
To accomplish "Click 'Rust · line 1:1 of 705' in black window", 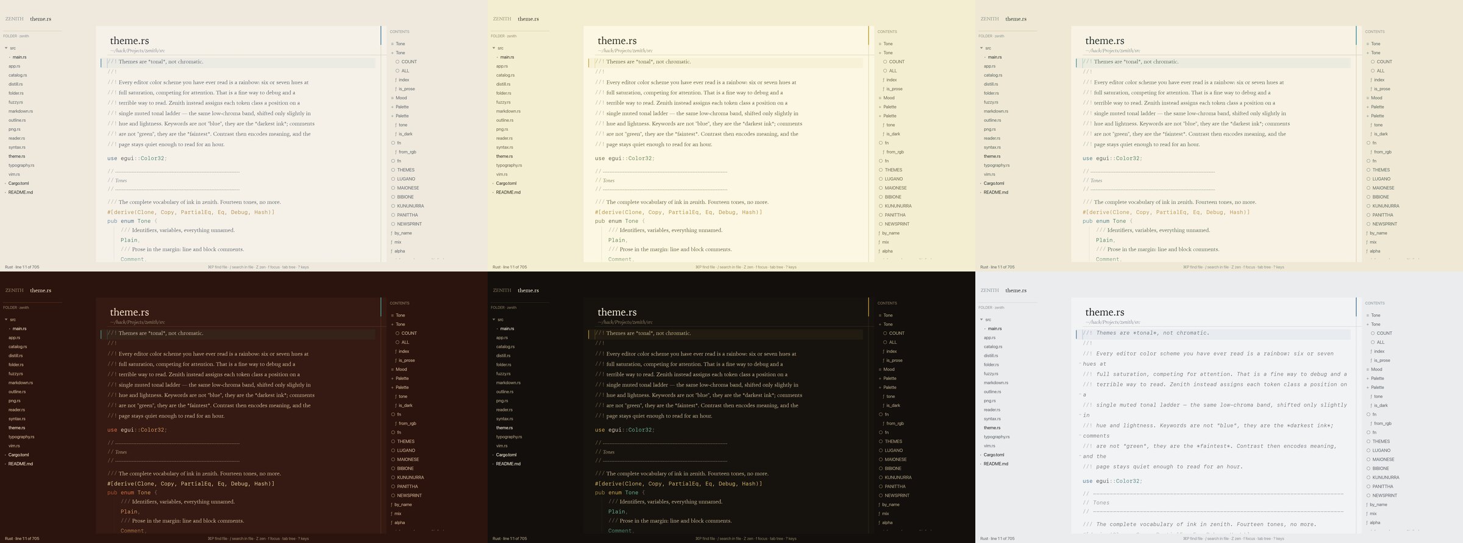I will coord(510,539).
